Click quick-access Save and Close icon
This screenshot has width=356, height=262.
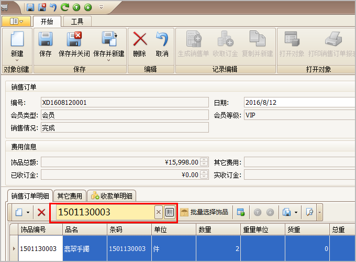[42, 7]
